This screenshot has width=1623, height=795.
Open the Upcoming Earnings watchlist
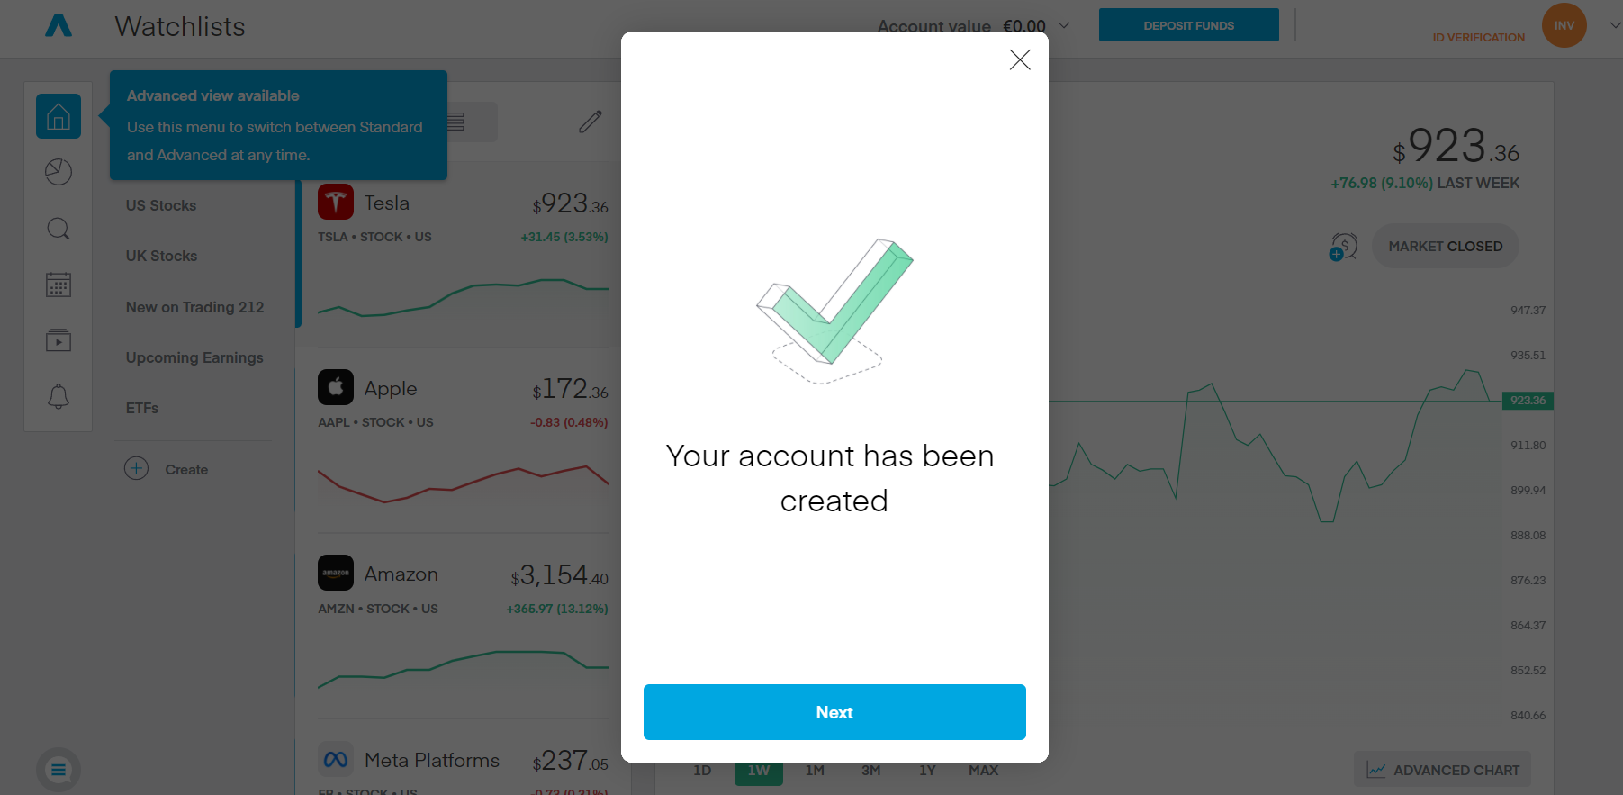194,357
